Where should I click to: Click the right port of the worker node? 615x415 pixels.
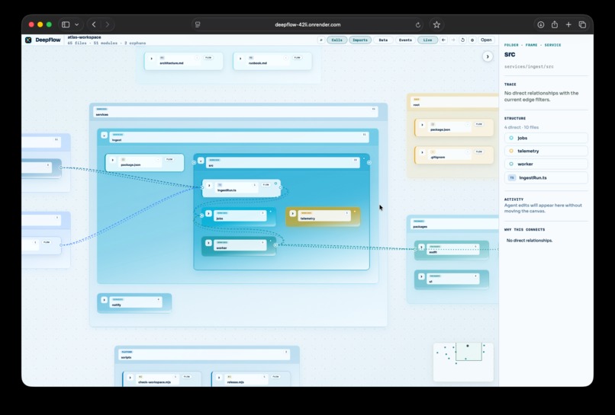click(x=275, y=245)
